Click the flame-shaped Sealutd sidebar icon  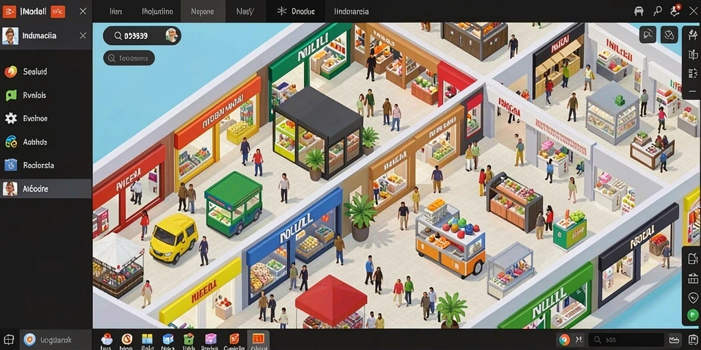click(11, 71)
